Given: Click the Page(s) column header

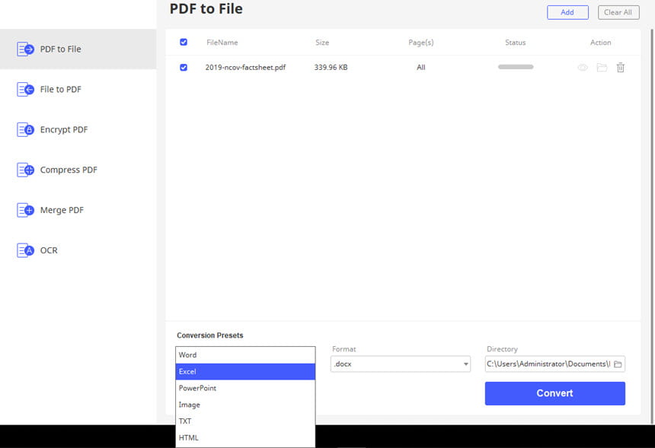Looking at the screenshot, I should tap(421, 43).
